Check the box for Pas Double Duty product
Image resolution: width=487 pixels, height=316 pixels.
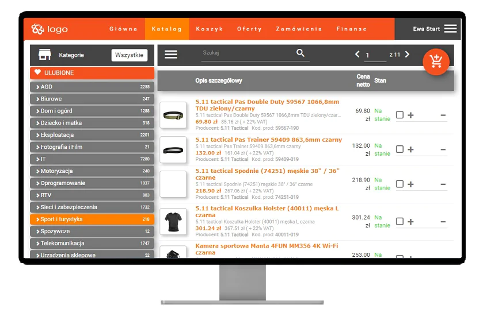(x=400, y=115)
